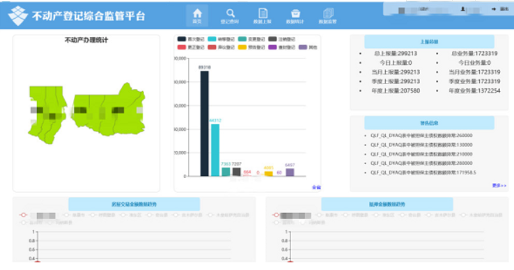The height and width of the screenshot is (270, 514).
Task: Toggle 首次登记 series in bar chart legend
Action: (x=190, y=39)
